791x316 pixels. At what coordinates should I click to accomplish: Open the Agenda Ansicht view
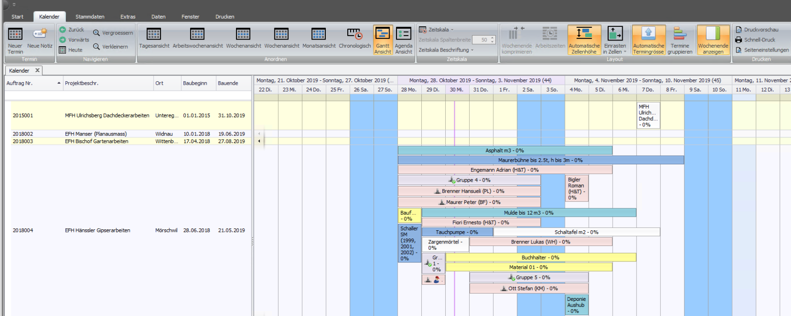[x=404, y=40]
